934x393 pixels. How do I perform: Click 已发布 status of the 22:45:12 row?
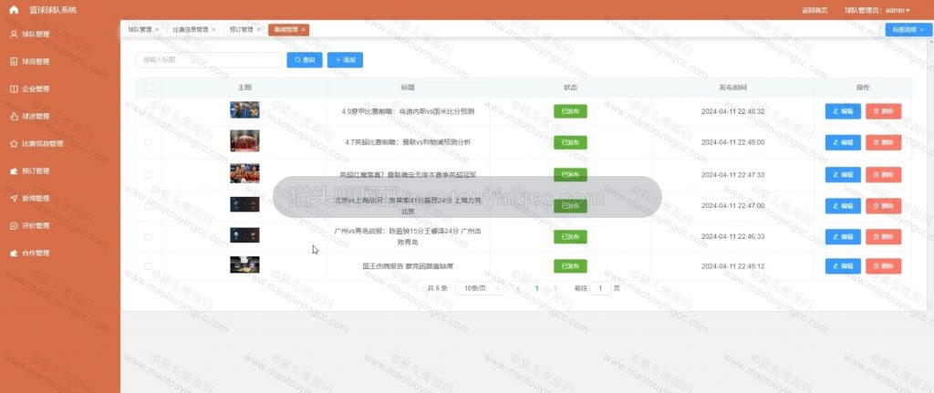[x=570, y=266]
